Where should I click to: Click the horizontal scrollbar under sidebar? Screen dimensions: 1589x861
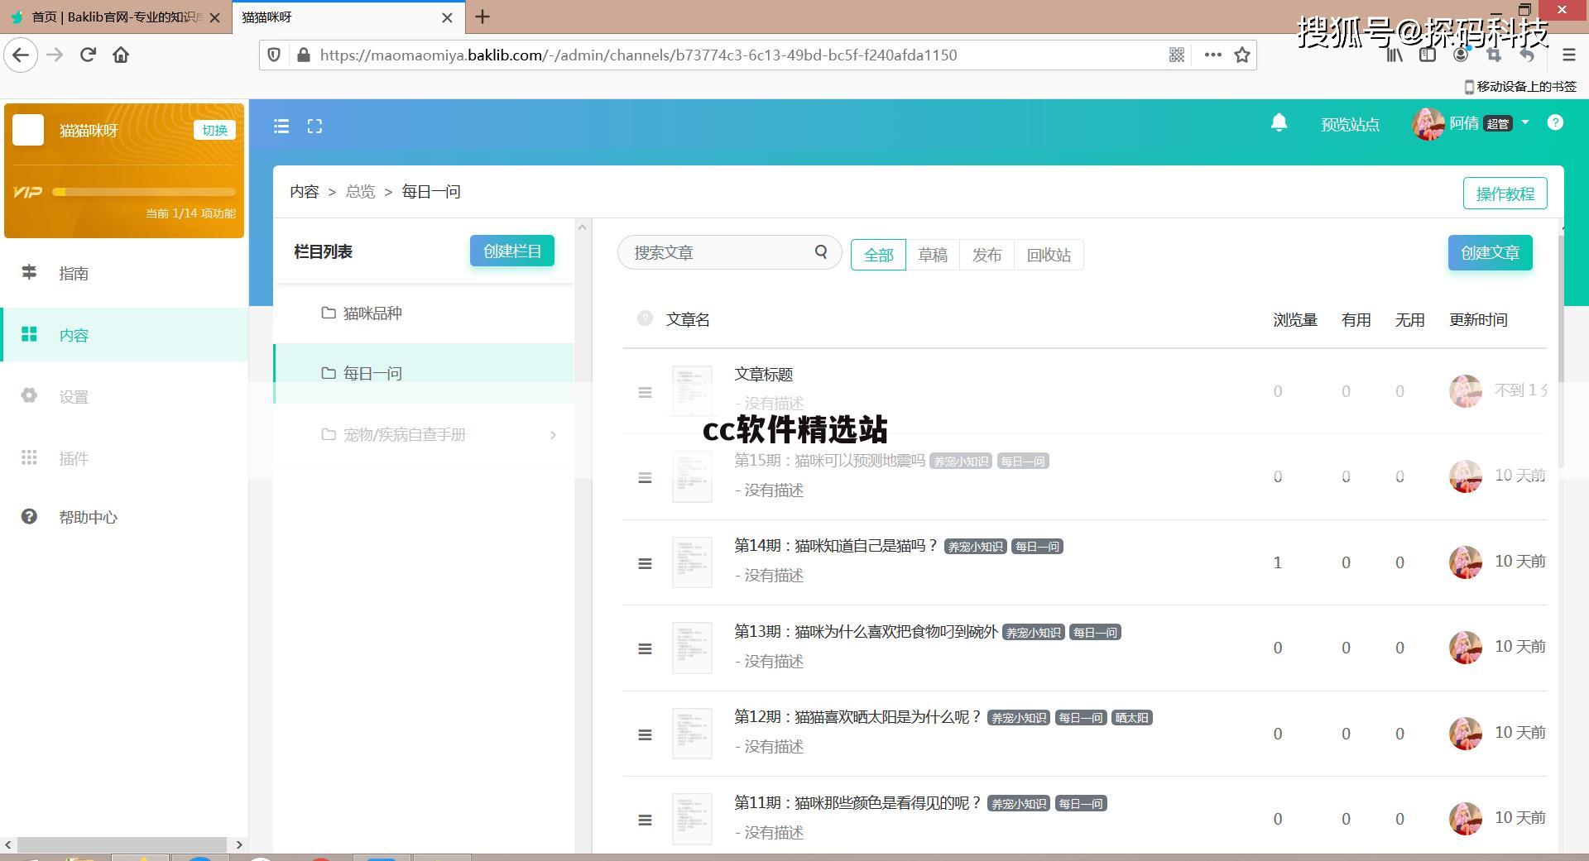click(x=122, y=844)
